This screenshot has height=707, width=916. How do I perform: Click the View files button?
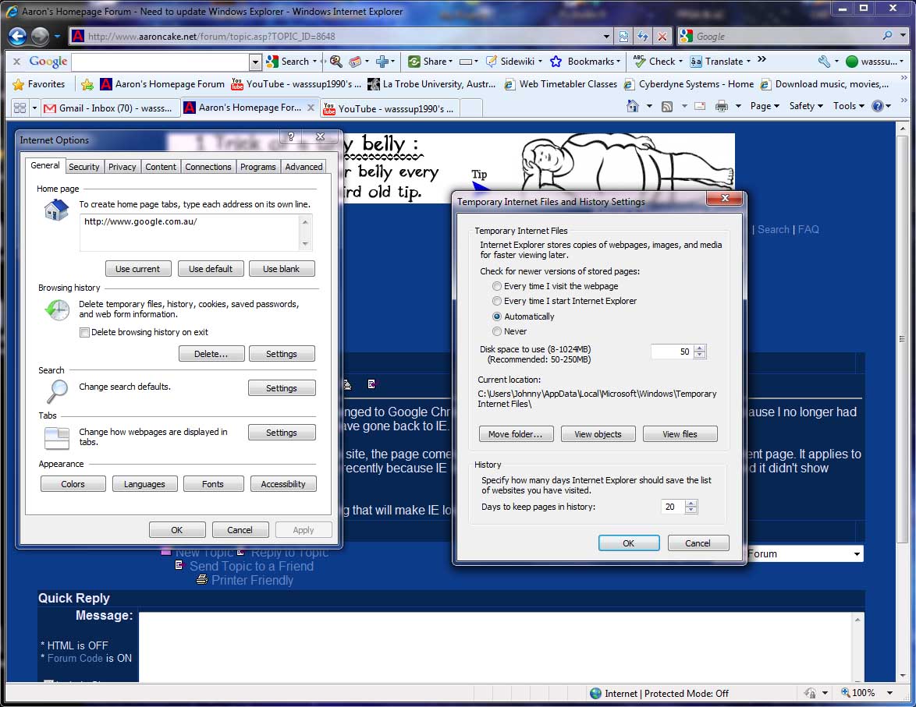point(679,434)
